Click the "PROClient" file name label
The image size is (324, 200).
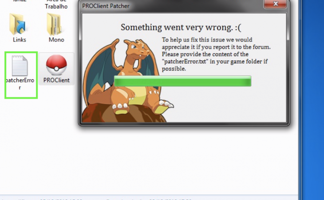click(56, 80)
